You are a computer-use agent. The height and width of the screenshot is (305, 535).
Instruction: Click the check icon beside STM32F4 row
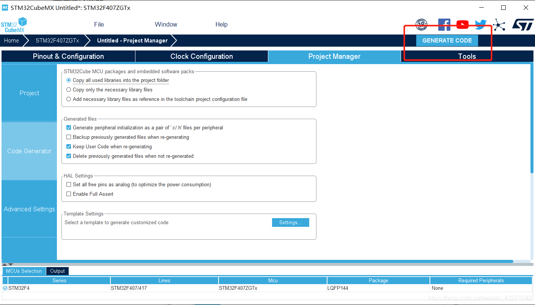click(x=5, y=288)
